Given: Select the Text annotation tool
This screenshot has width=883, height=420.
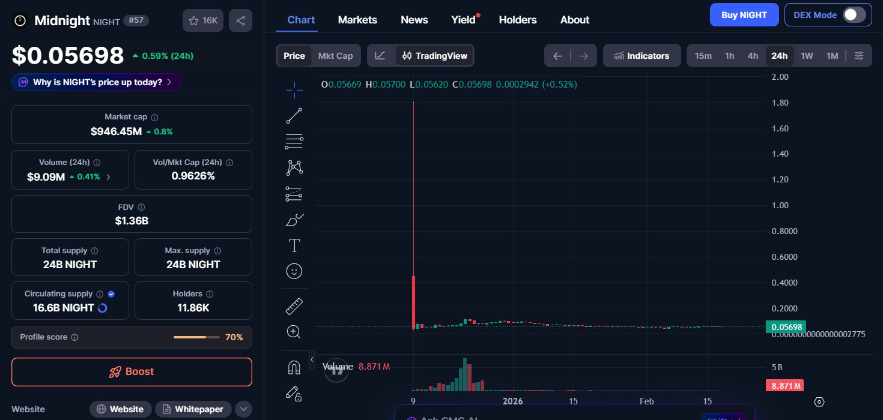Looking at the screenshot, I should [x=294, y=245].
